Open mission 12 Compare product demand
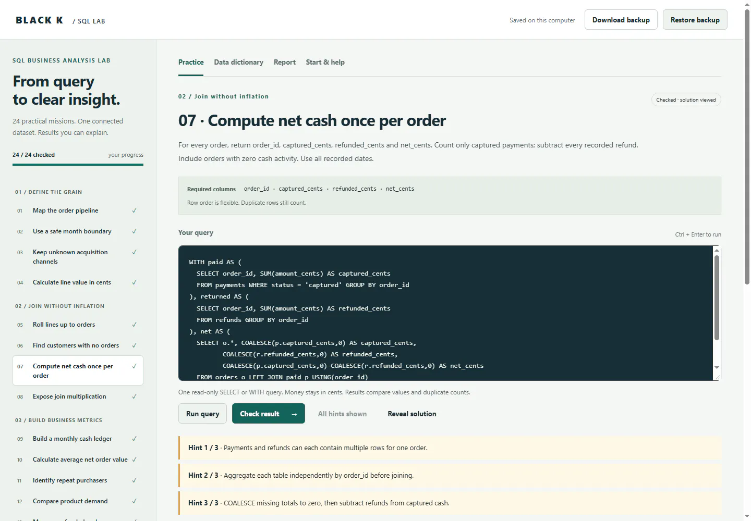 tap(78, 501)
